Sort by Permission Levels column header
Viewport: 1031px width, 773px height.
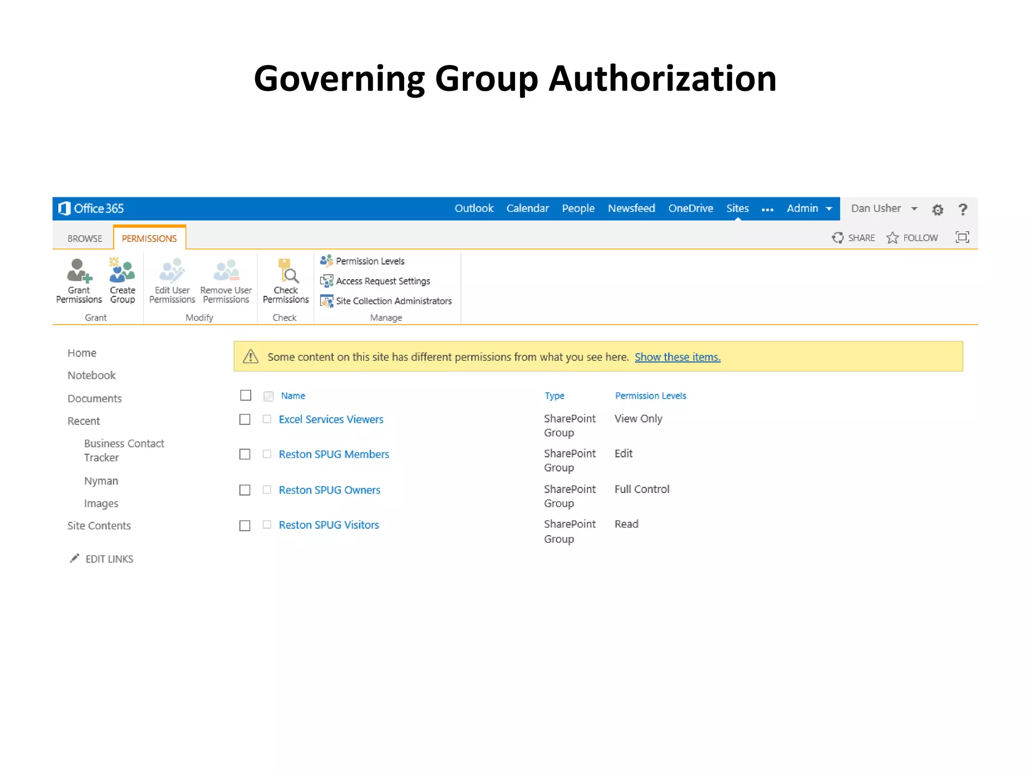(650, 396)
